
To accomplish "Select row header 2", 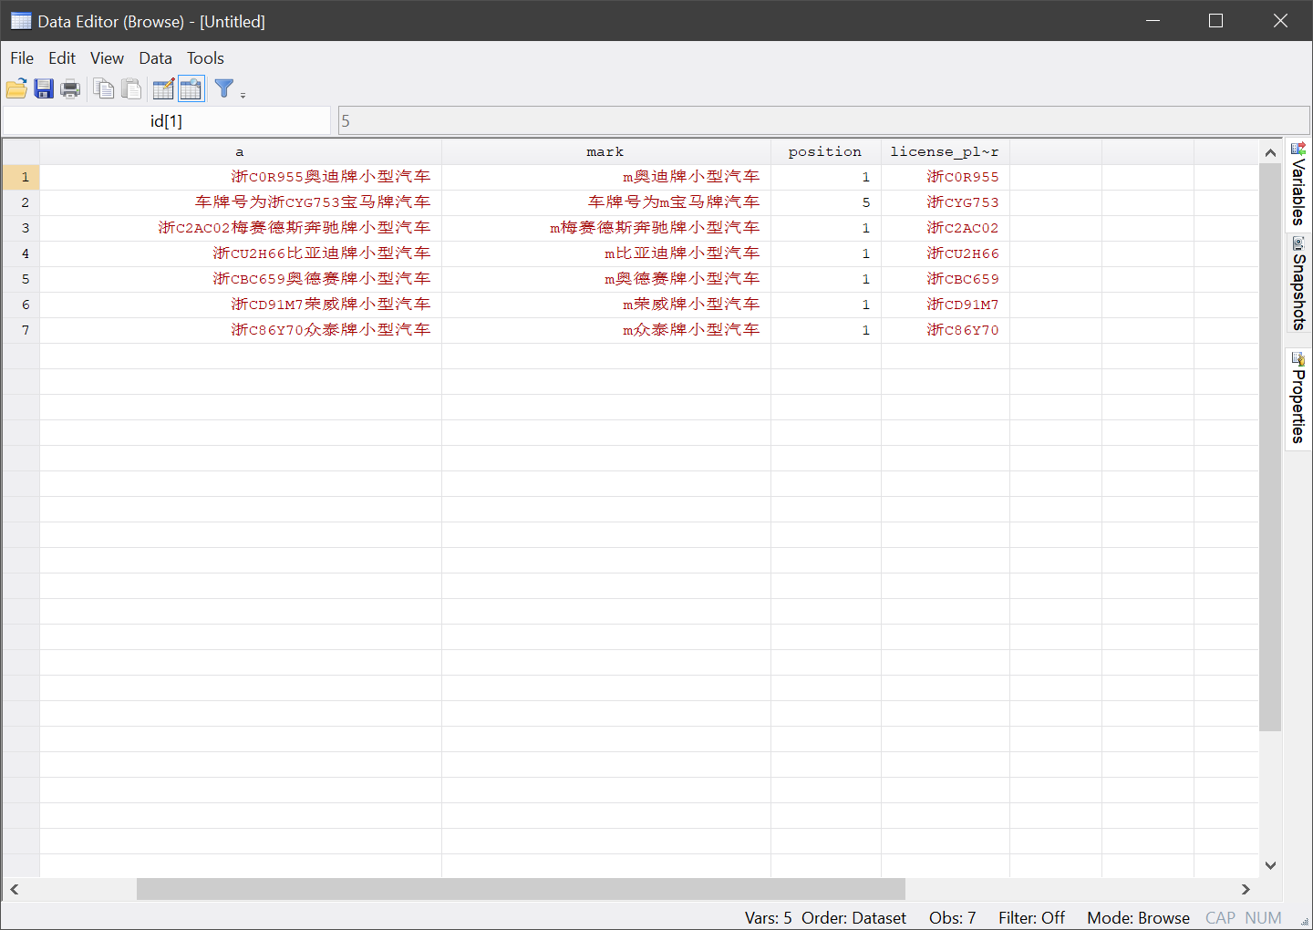I will 21,202.
